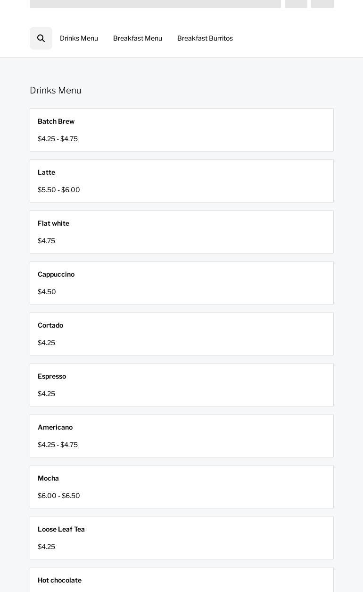This screenshot has width=363, height=592.
Task: Select the Hot chocolate item
Action: 181,580
